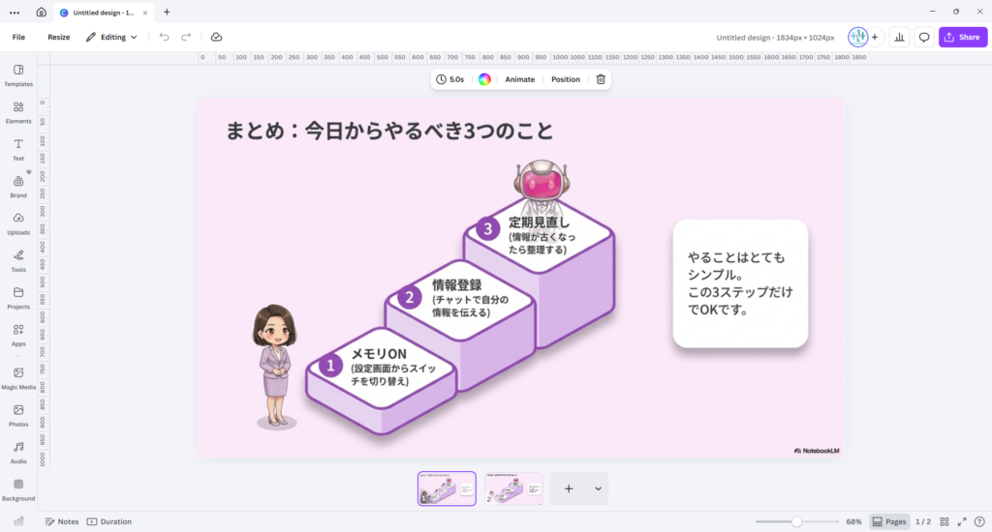Click the Animate button
Image resolution: width=992 pixels, height=532 pixels.
(x=519, y=79)
